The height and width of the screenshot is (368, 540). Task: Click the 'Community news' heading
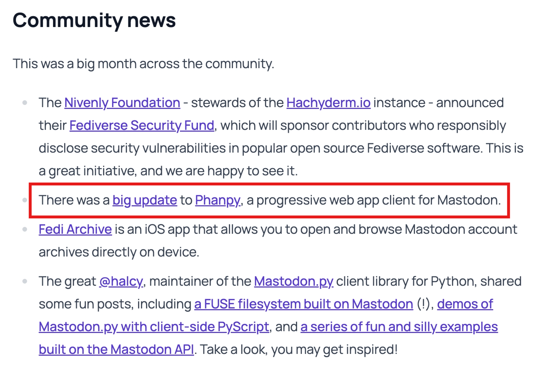(94, 21)
